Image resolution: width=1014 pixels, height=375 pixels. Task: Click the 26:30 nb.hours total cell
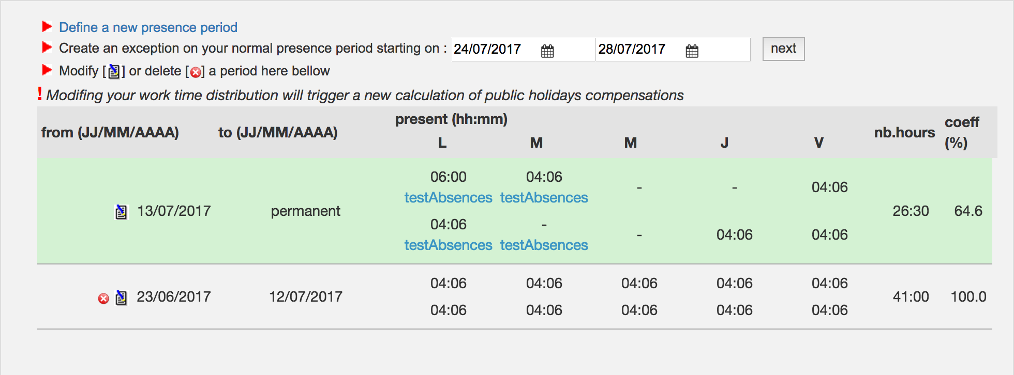[911, 211]
